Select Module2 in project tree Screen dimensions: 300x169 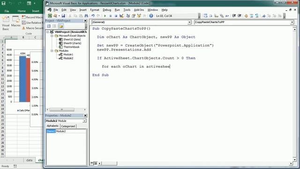(68, 58)
